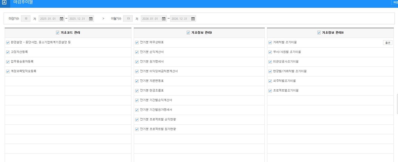Click the 이월기수 number field showing 19
Screen dimensions: 398x162
(128, 19)
